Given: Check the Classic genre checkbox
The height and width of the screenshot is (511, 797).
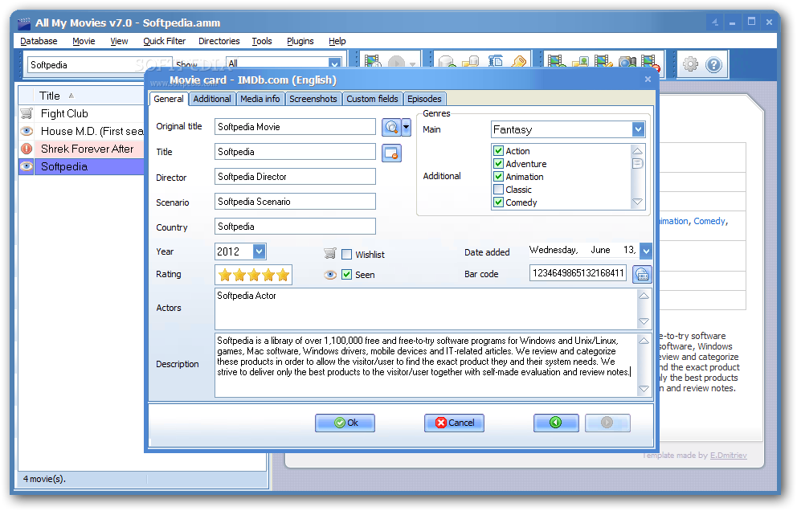Looking at the screenshot, I should tap(499, 190).
